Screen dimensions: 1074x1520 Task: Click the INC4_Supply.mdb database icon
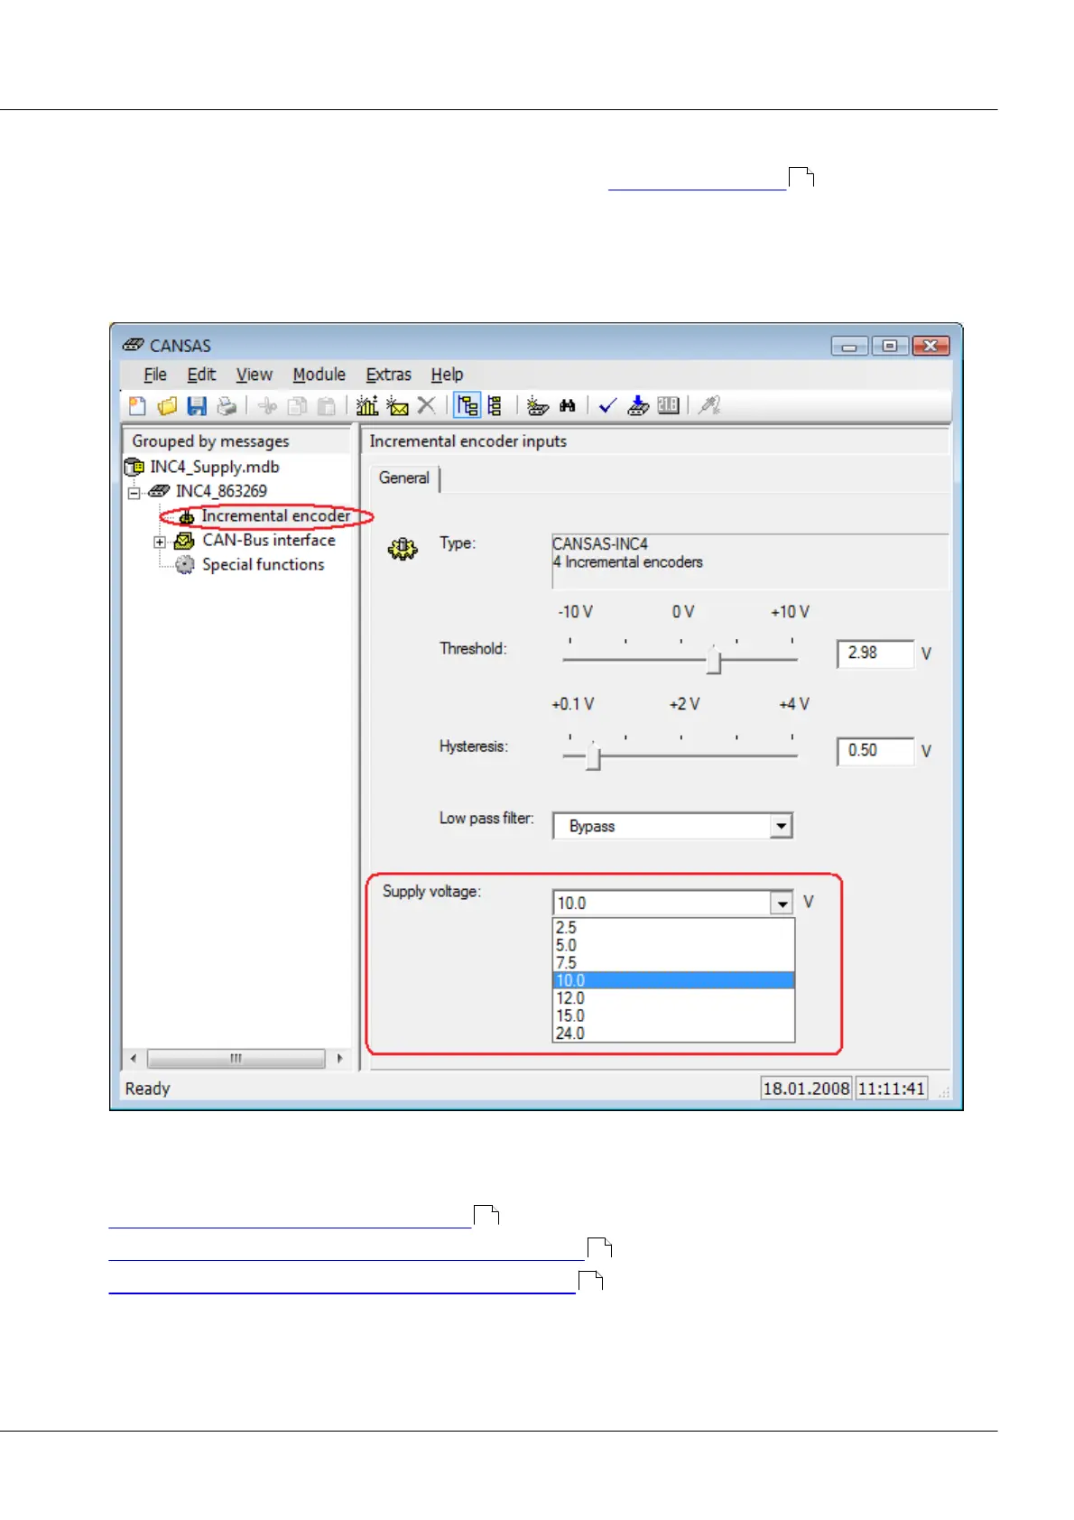[134, 467]
